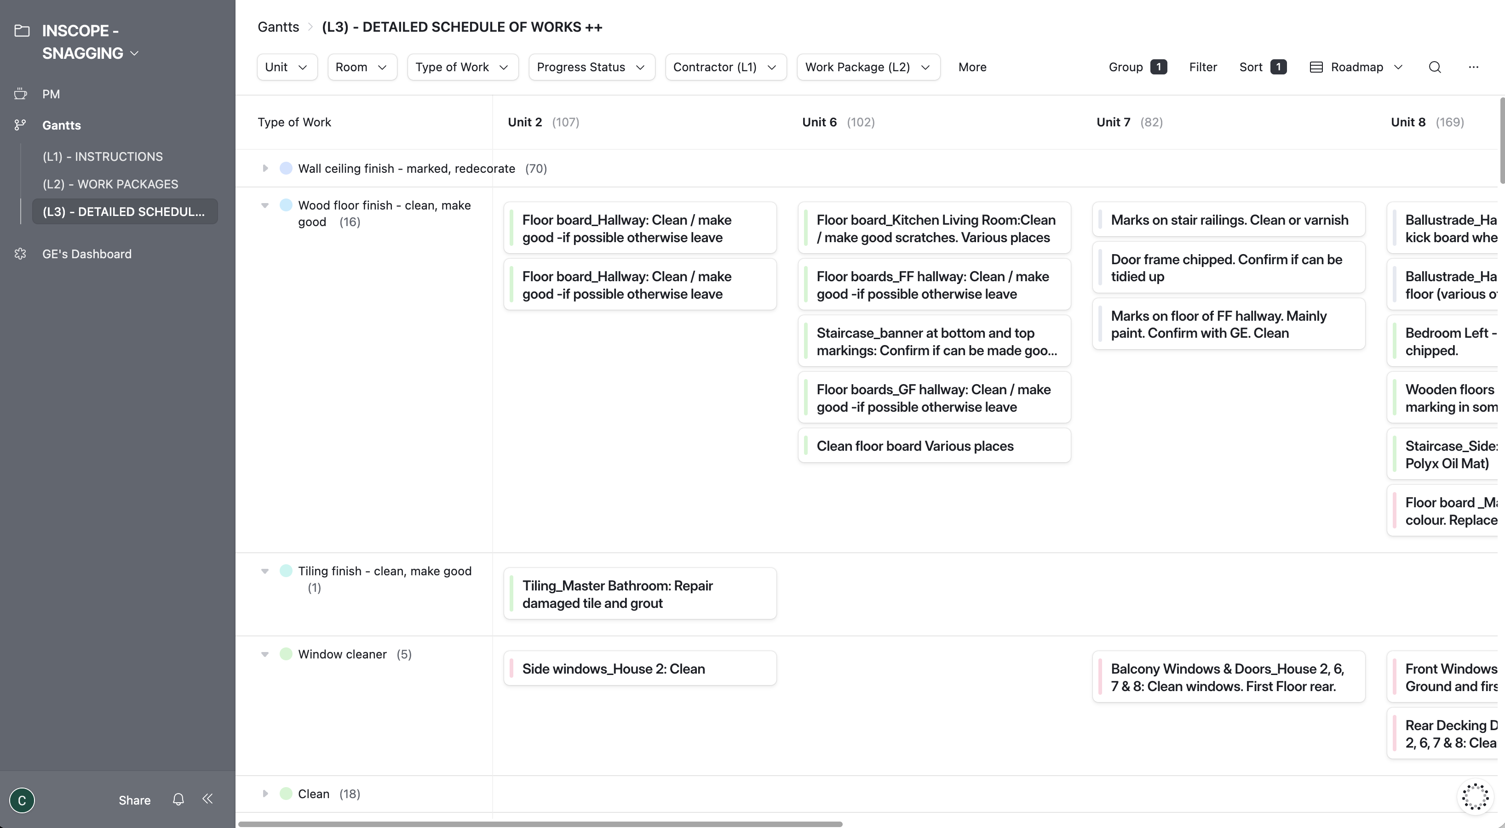The height and width of the screenshot is (828, 1505).
Task: Open notifications bell icon
Action: pos(178,800)
